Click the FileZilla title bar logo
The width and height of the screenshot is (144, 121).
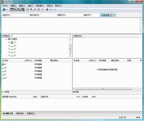click(x=2, y=2)
